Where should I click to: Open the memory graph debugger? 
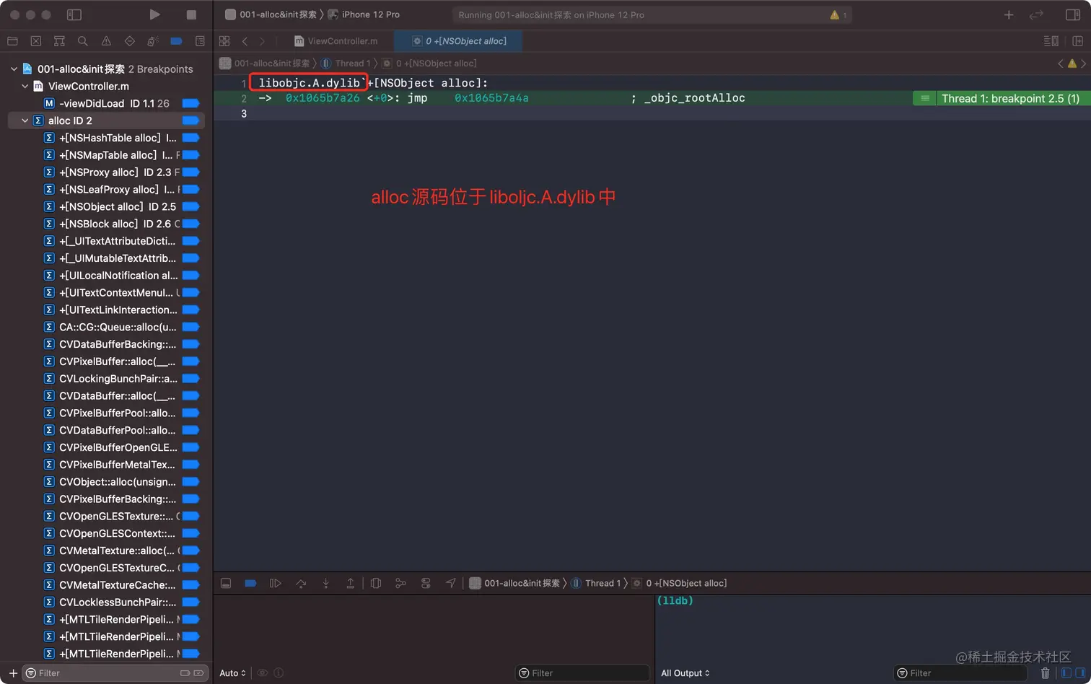pos(400,583)
